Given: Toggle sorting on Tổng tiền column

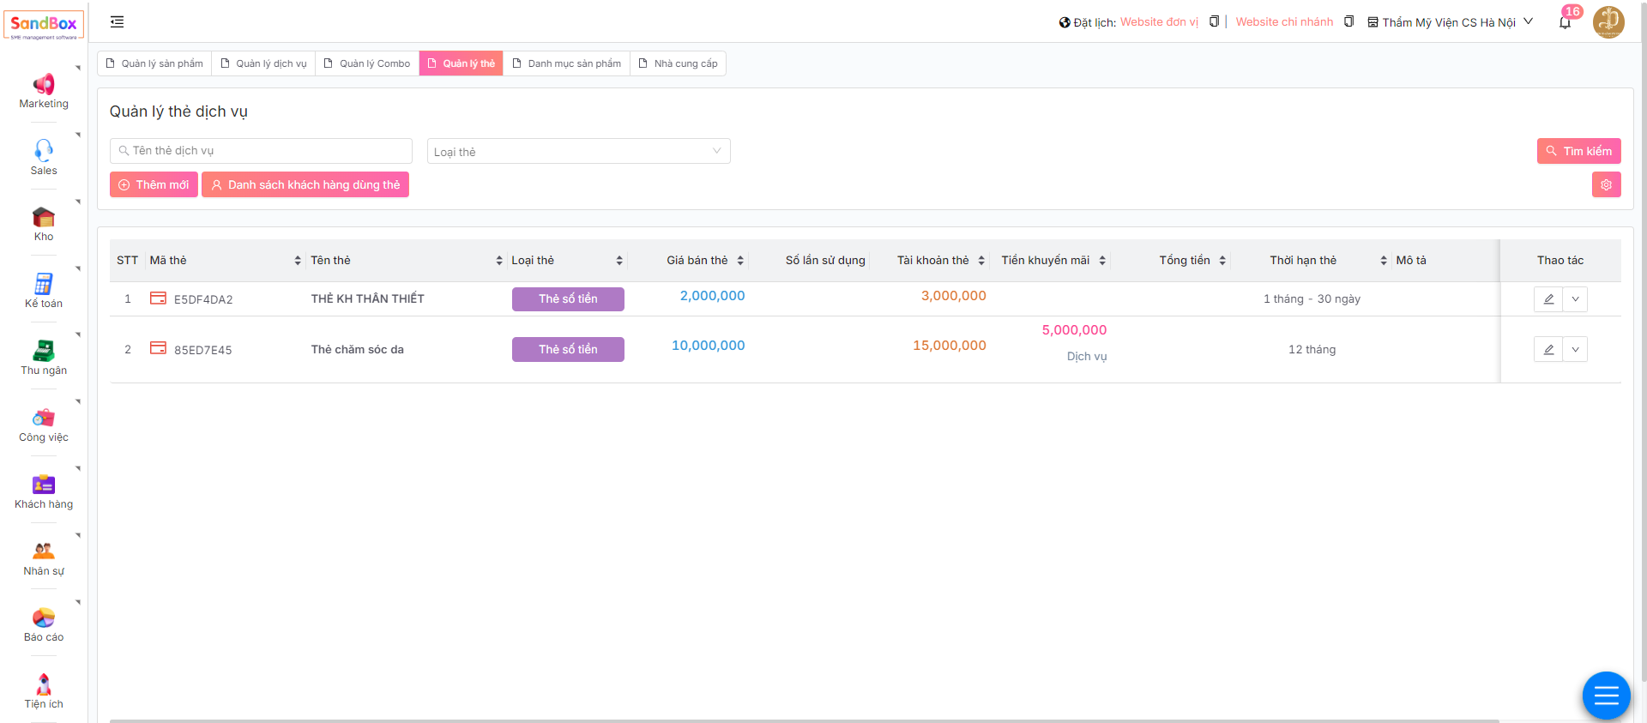Looking at the screenshot, I should click(x=1222, y=261).
